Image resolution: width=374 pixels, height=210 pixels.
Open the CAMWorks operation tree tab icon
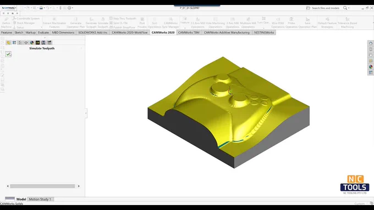[43, 43]
